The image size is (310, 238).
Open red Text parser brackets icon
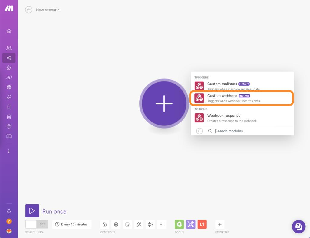pos(202,224)
